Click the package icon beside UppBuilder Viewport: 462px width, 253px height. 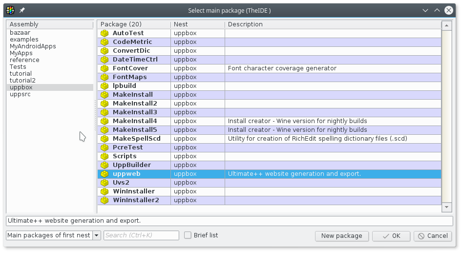pos(104,165)
